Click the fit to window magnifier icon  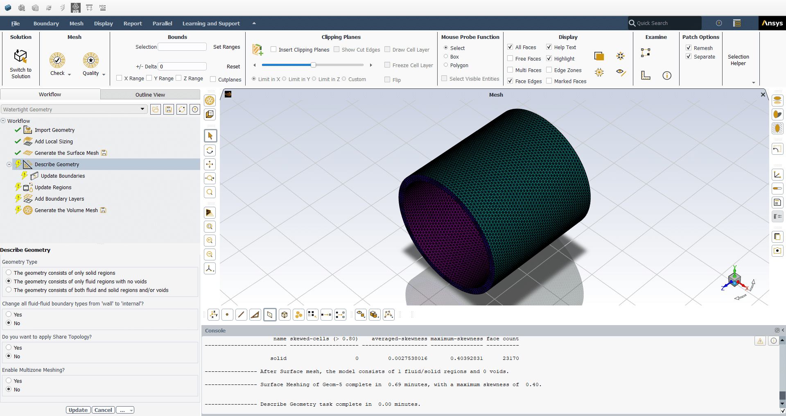(x=210, y=192)
